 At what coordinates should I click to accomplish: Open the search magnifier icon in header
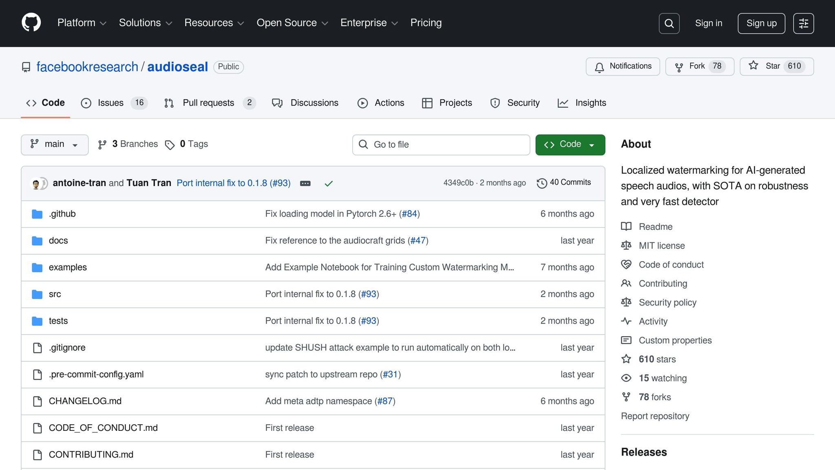click(669, 23)
